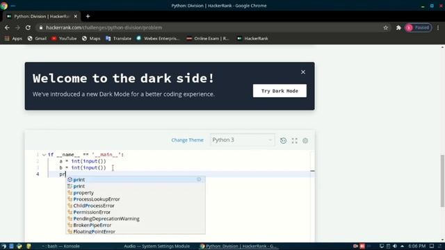Click the Change Theme link
445x250 pixels.
[187, 140]
